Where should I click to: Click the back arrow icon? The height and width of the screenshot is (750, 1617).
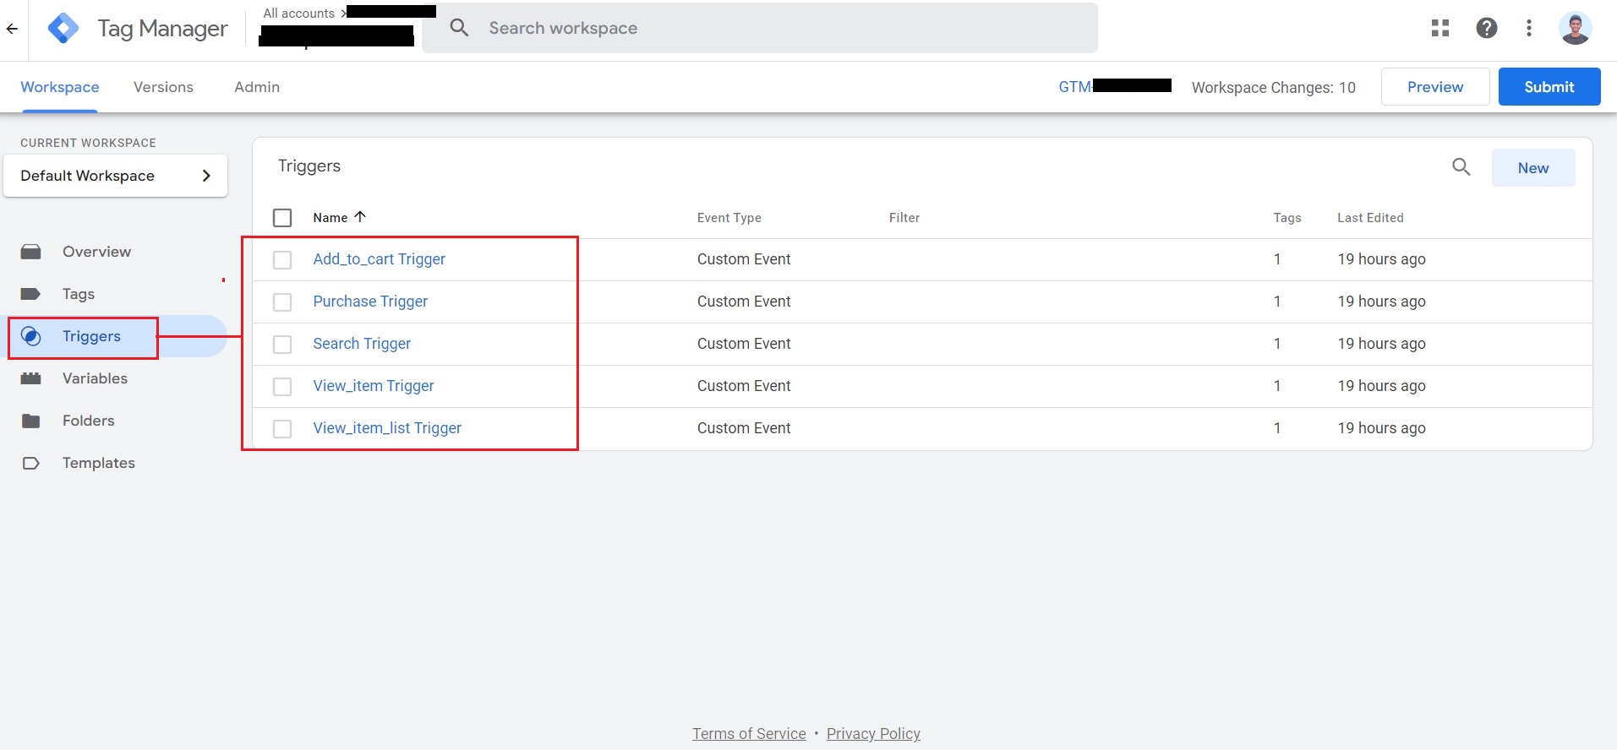(x=12, y=29)
